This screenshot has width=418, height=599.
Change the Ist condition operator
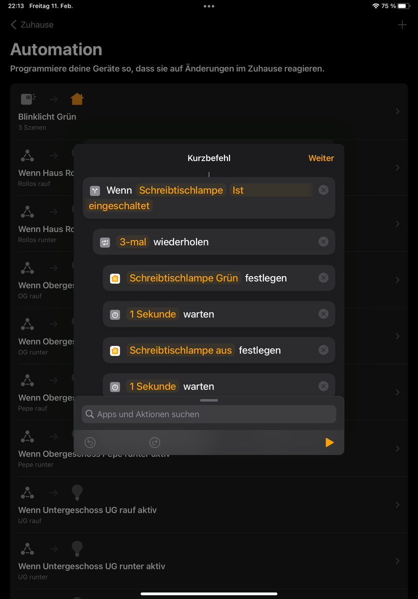[x=238, y=190]
